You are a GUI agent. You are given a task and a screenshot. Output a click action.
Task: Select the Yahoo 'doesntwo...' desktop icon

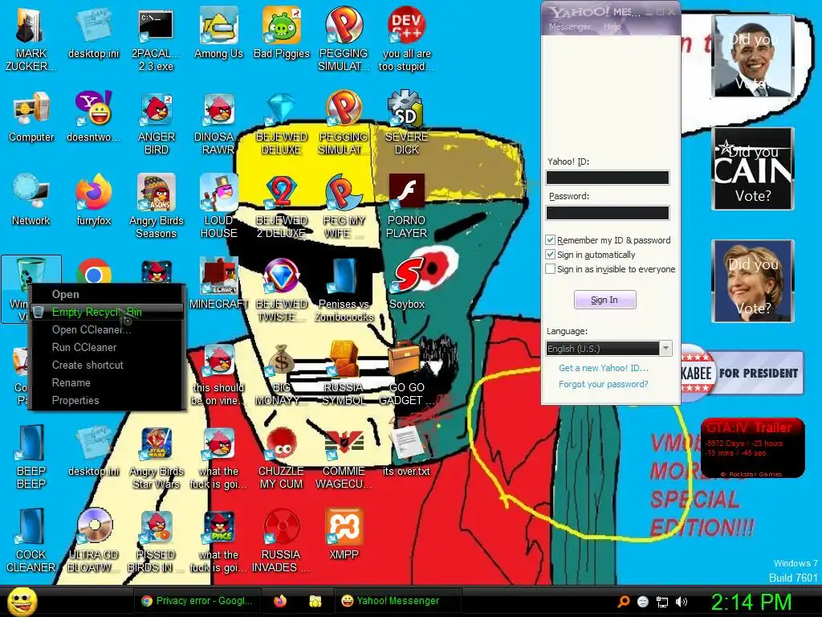point(93,116)
